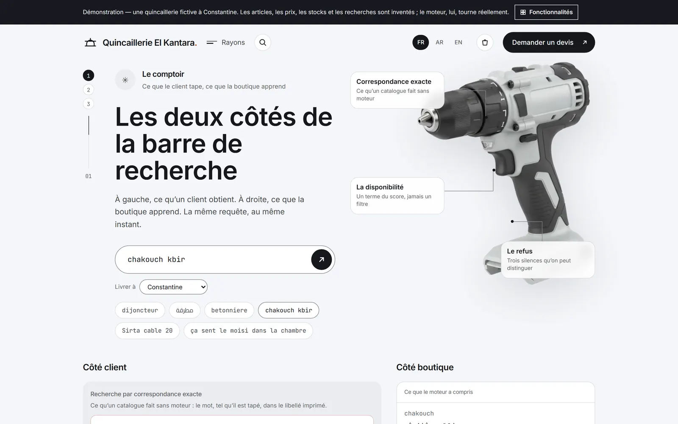Click the Rayons menu lines icon
Image resolution: width=678 pixels, height=424 pixels.
point(211,42)
